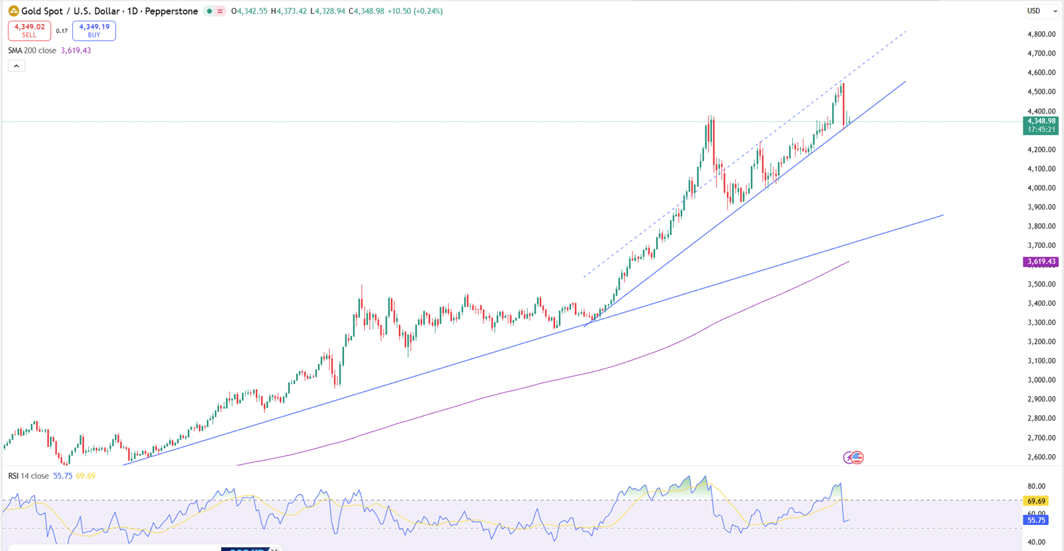Click the purple lightning event icon

click(x=848, y=457)
